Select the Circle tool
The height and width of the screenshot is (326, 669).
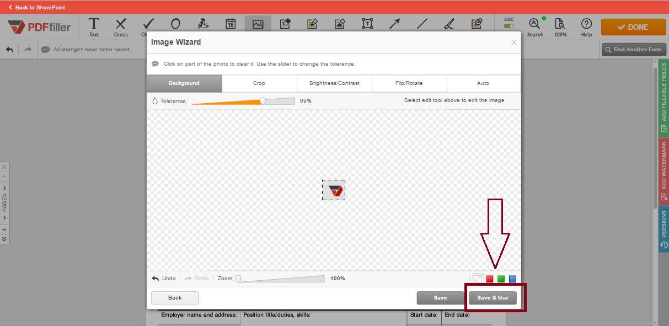[175, 24]
